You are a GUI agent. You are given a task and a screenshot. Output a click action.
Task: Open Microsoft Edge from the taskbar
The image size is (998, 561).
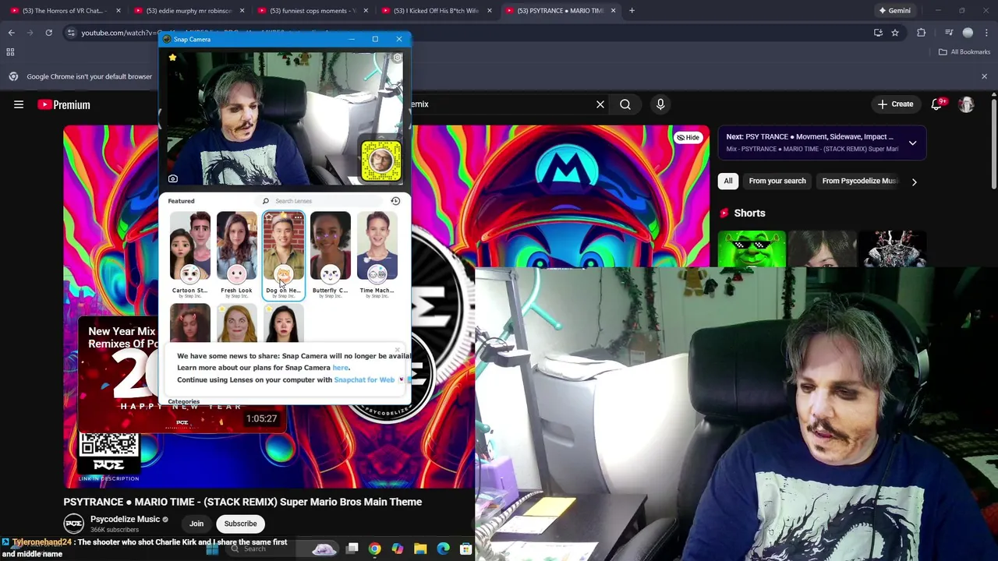pos(443,549)
